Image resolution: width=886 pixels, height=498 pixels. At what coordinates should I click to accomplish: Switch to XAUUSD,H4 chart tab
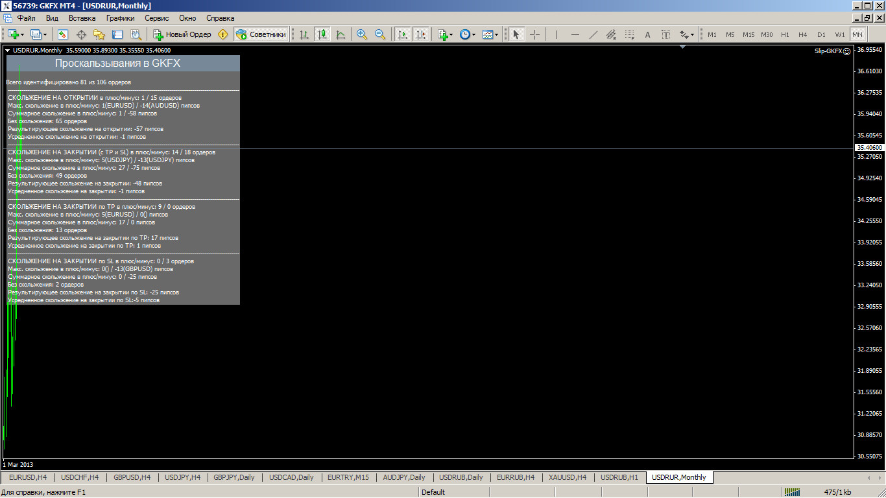click(x=568, y=477)
